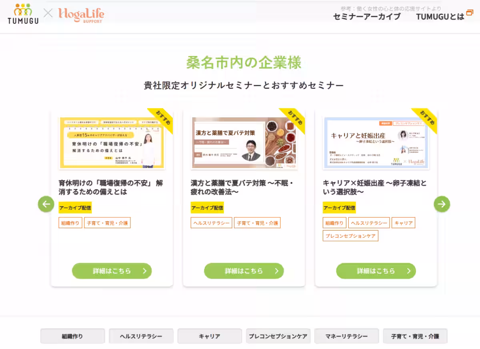This screenshot has height=349, width=480.
Task: Open TUMUGUとは menu link
Action: (440, 16)
